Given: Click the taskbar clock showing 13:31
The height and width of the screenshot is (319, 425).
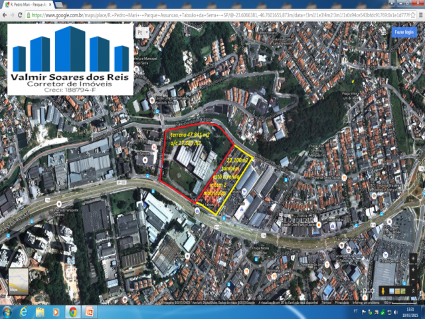Looking at the screenshot, I should (x=410, y=312).
